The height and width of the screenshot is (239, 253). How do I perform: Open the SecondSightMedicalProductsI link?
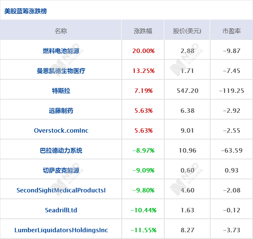coord(61,190)
